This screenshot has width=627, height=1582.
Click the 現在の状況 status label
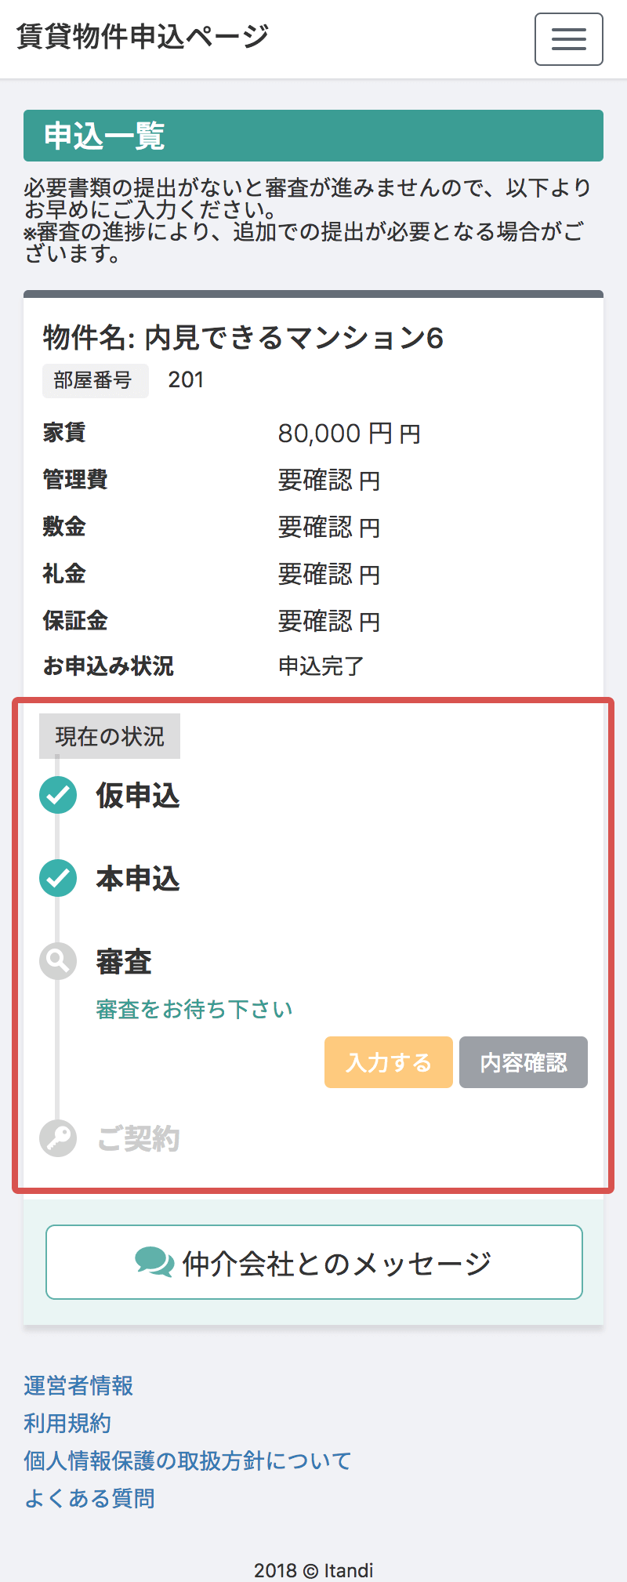click(110, 736)
